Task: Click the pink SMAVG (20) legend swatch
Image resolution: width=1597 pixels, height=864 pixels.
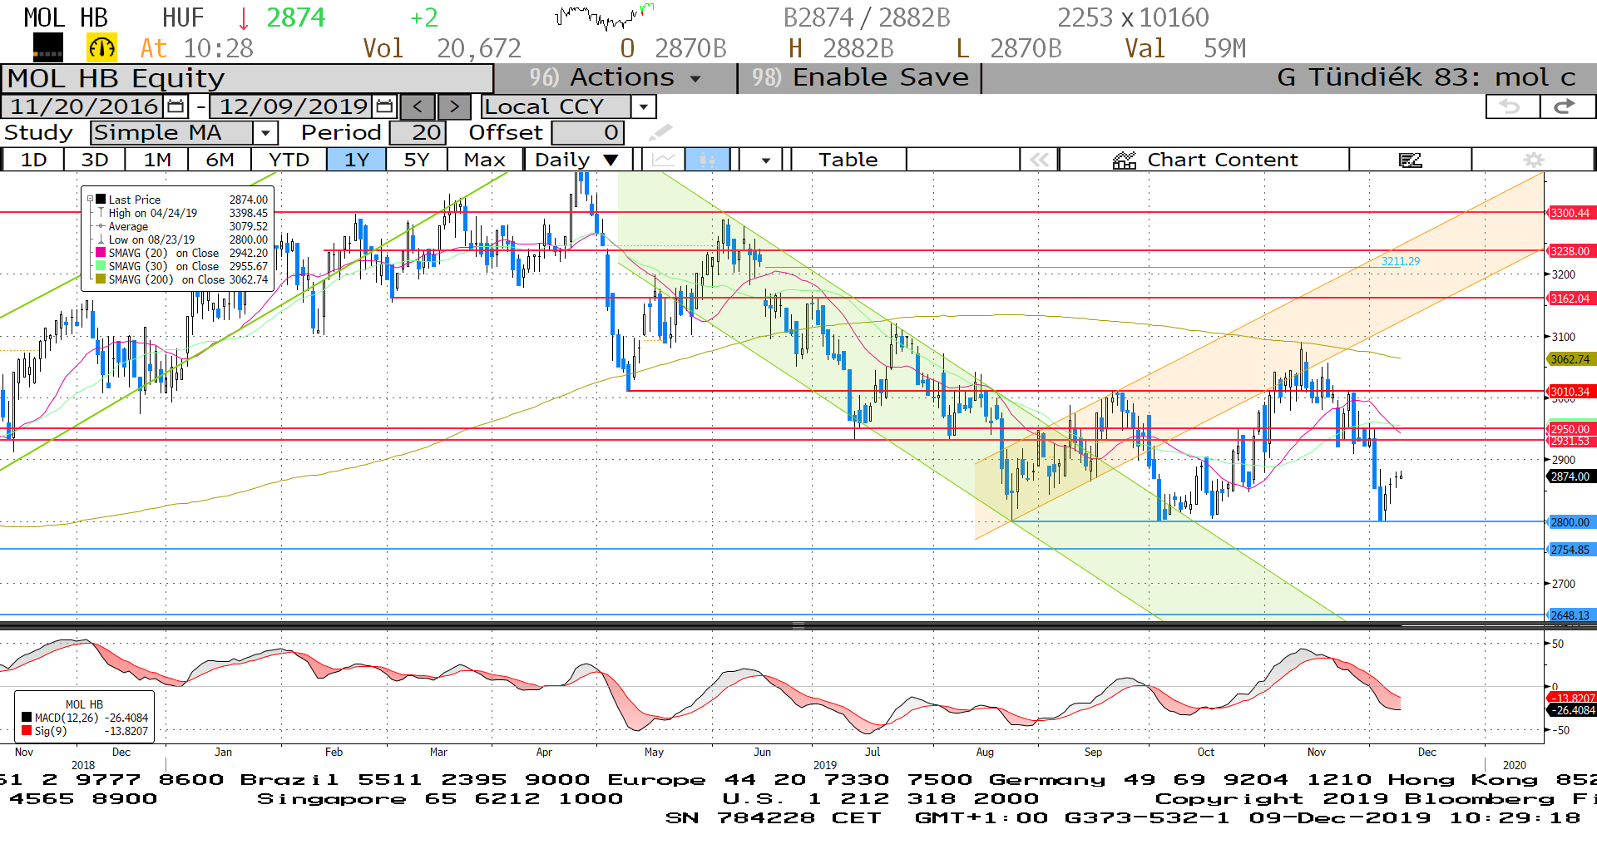Action: coord(101,253)
